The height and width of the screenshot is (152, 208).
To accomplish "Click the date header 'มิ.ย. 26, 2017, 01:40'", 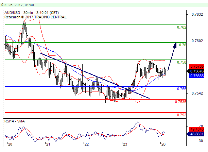I will tap(18, 5).
